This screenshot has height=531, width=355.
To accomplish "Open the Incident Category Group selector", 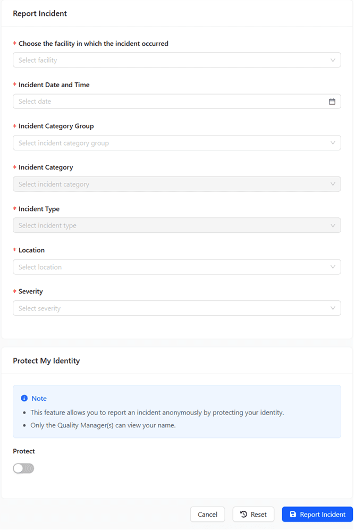I will (x=177, y=142).
